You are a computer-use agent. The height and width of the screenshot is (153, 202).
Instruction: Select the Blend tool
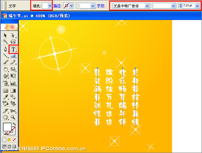click(x=13, y=97)
